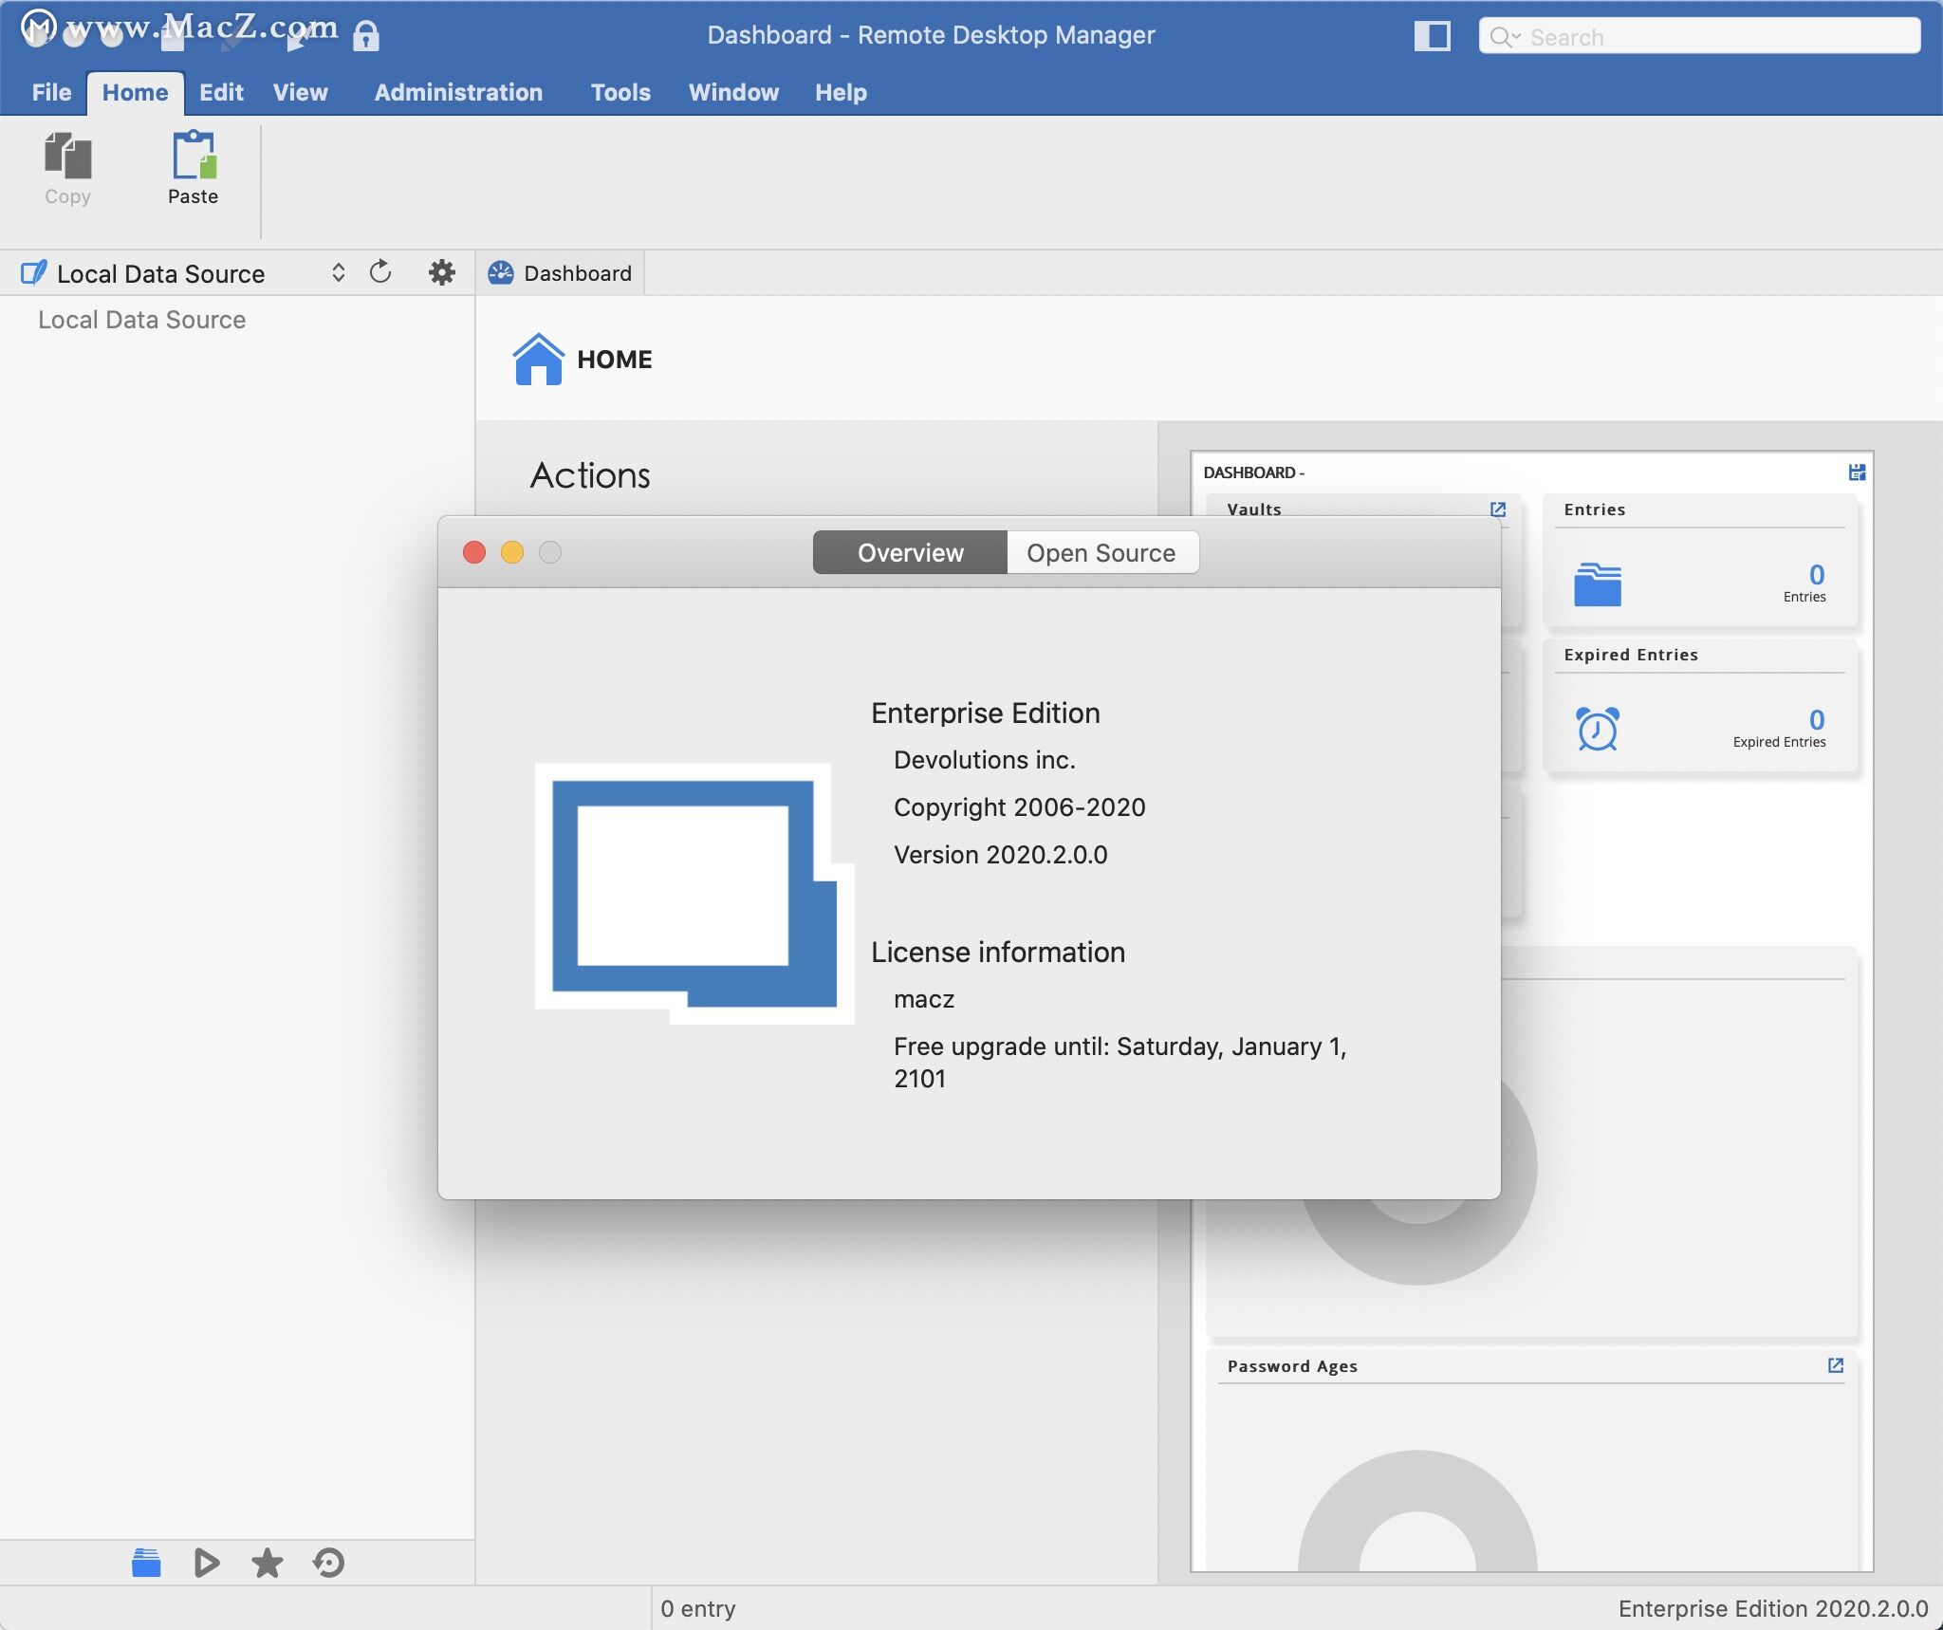This screenshot has height=1630, width=1943.
Task: Select the Home ribbon tab
Action: 135,92
